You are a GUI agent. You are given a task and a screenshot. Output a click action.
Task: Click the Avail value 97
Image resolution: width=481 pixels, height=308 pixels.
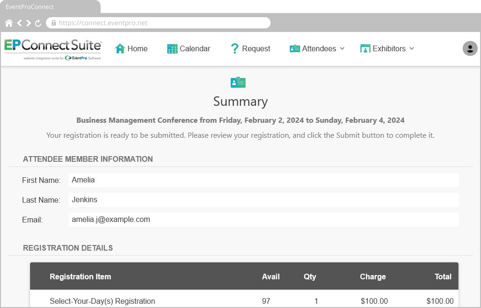(266, 301)
